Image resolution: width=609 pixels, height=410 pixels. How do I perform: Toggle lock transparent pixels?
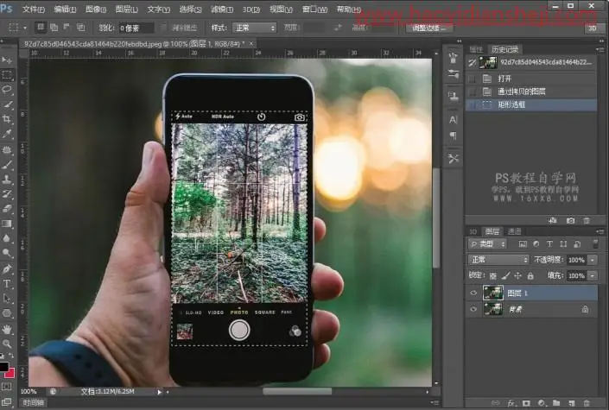493,275
